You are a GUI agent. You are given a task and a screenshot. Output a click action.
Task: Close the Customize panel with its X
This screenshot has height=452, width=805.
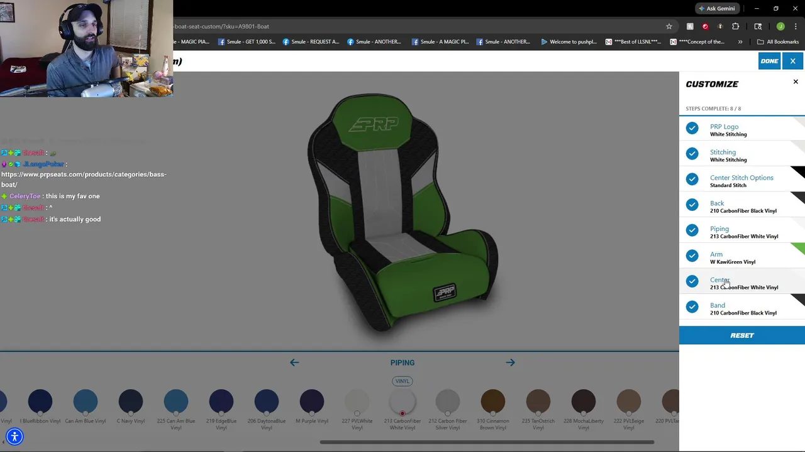[796, 82]
